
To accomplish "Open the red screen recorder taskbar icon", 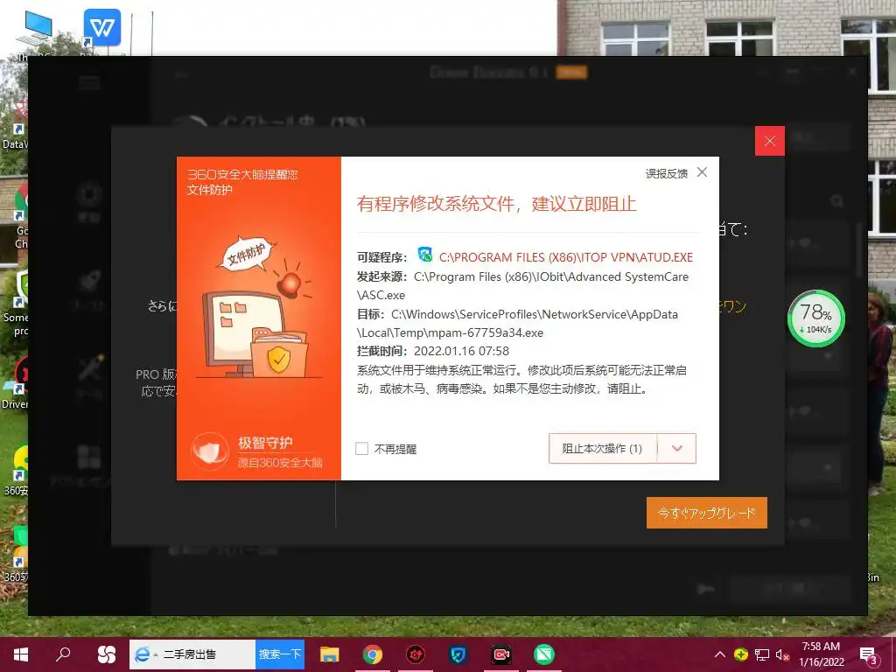I will point(501,654).
